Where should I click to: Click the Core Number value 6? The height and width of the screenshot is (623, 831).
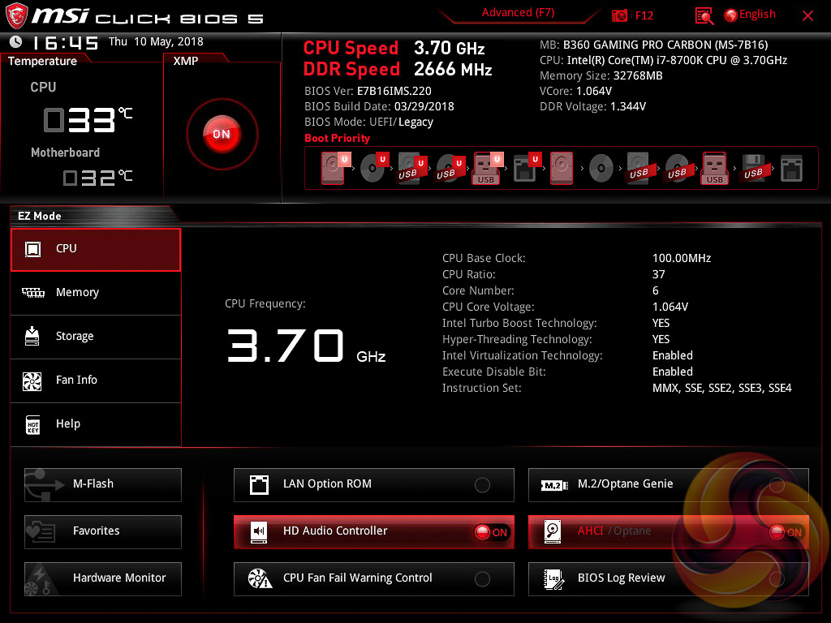coord(656,291)
